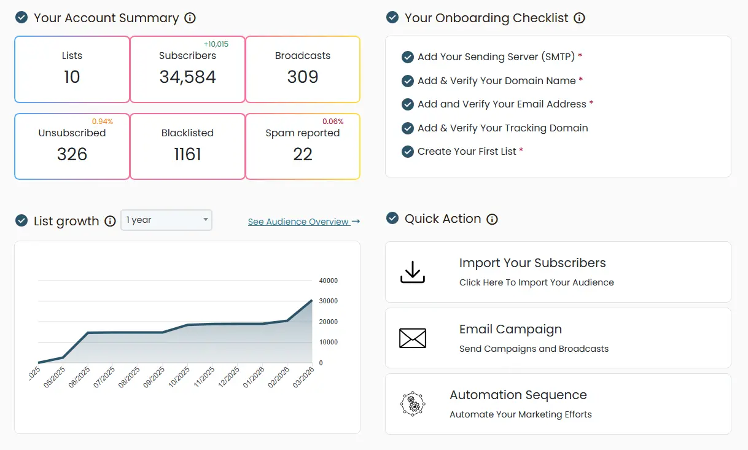Click the Email Campaign envelope icon
Viewport: 748px width, 450px height.
tap(413, 338)
